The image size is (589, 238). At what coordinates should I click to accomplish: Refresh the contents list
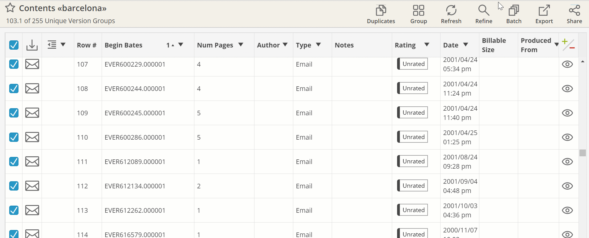[451, 14]
